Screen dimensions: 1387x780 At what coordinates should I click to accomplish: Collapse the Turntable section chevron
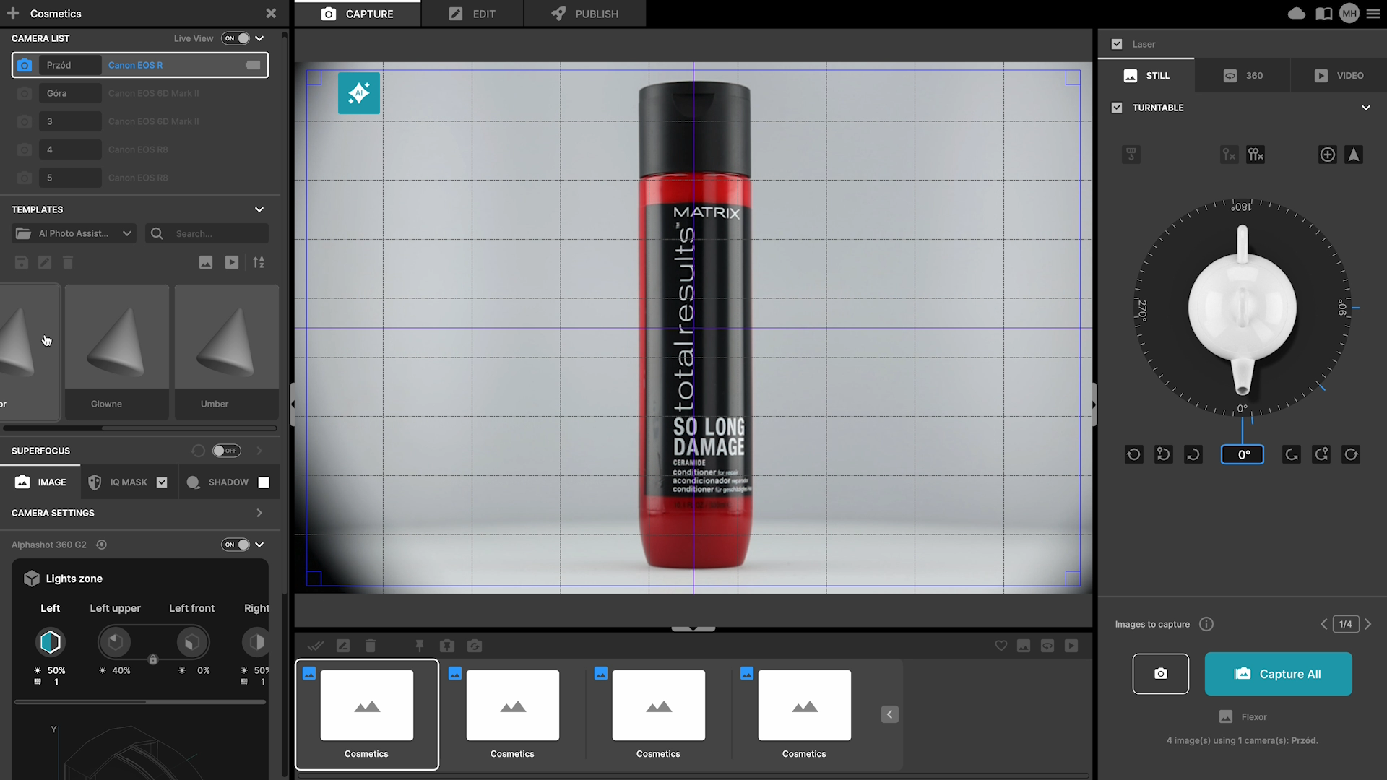(x=1365, y=108)
